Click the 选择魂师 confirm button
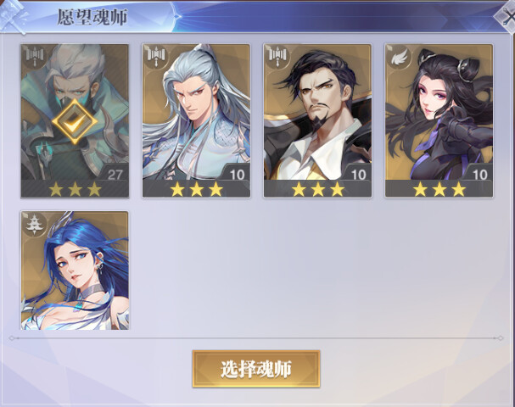This screenshot has width=515, height=407. [x=256, y=369]
